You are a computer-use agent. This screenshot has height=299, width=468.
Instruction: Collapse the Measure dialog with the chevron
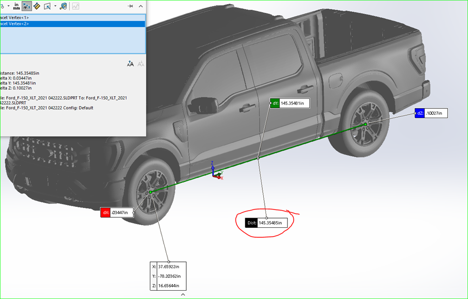click(x=141, y=6)
